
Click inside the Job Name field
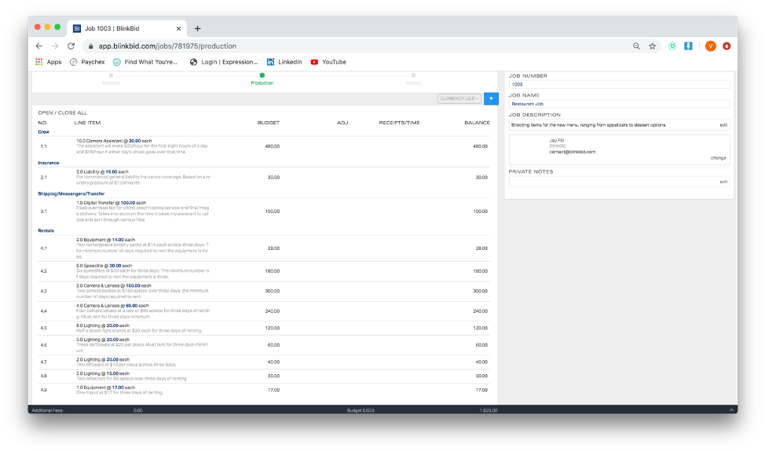pyautogui.click(x=619, y=104)
